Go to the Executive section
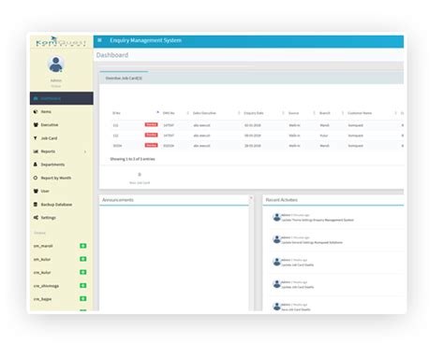 click(x=62, y=124)
